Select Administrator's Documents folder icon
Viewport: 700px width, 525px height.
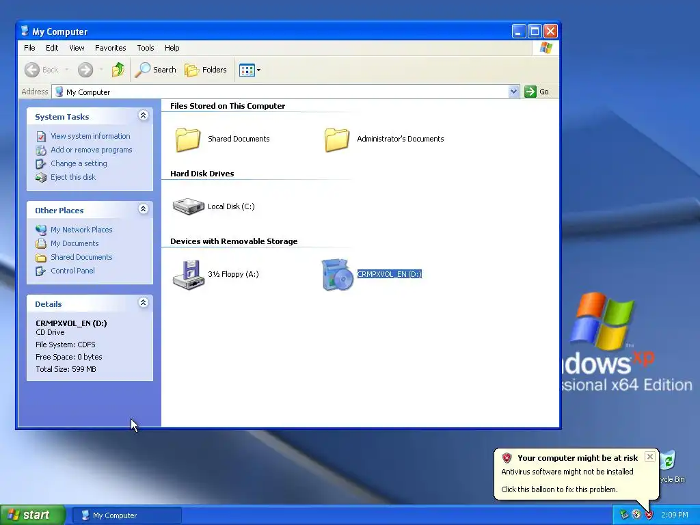(x=336, y=139)
